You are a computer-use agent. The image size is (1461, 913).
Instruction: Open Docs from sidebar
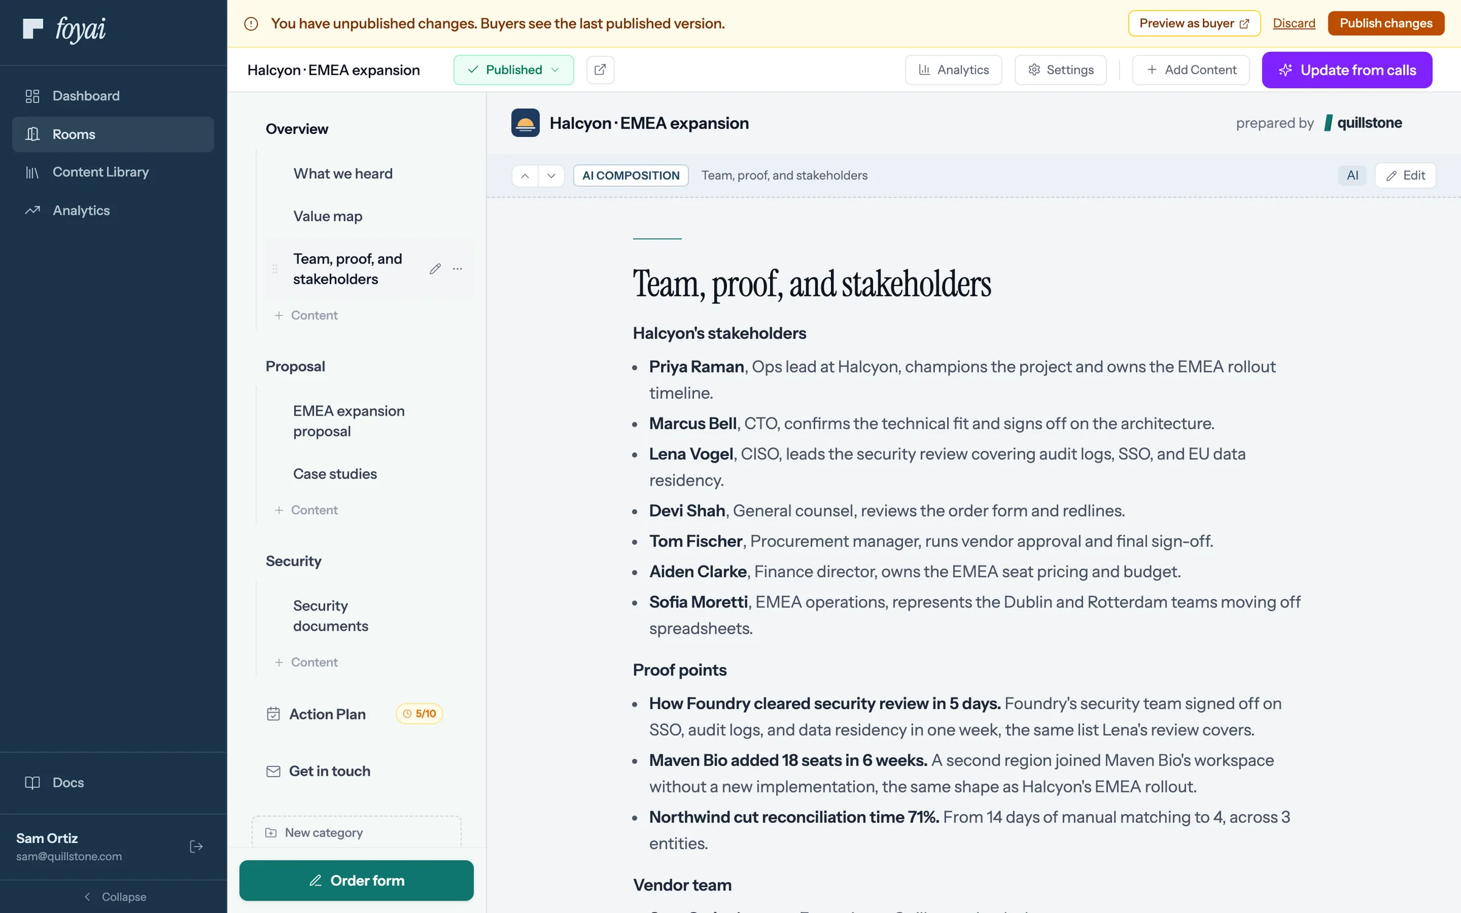pos(113,783)
